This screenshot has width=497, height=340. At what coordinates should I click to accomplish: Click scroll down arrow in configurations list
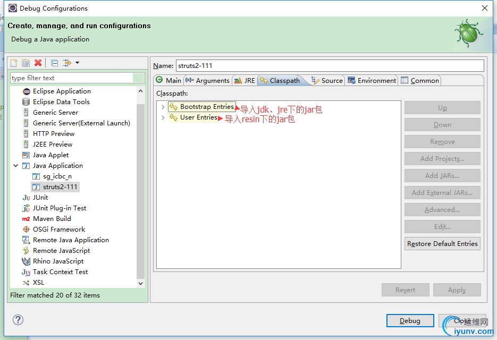[x=141, y=284]
